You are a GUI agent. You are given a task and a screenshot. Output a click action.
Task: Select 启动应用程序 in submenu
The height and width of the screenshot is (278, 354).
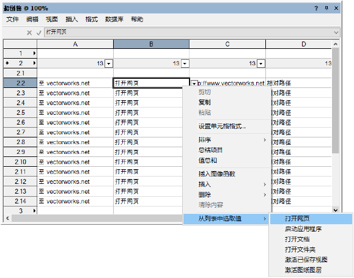point(311,229)
